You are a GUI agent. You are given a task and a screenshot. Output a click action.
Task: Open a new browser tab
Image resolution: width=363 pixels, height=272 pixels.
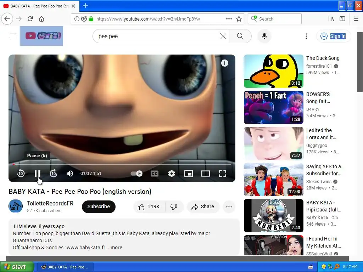click(85, 6)
